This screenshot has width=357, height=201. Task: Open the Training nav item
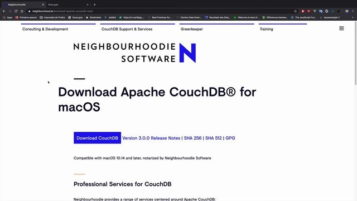point(267,29)
